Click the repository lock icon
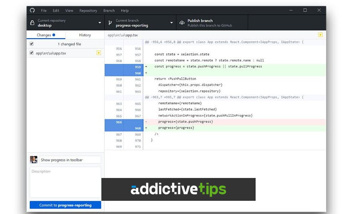 (x=32, y=23)
